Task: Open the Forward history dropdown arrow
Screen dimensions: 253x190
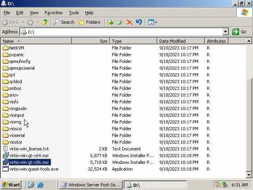Action: coord(38,22)
